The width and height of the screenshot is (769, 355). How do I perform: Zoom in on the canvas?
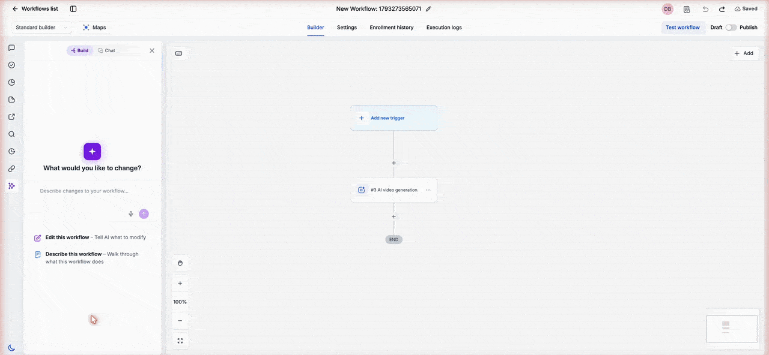point(180,284)
